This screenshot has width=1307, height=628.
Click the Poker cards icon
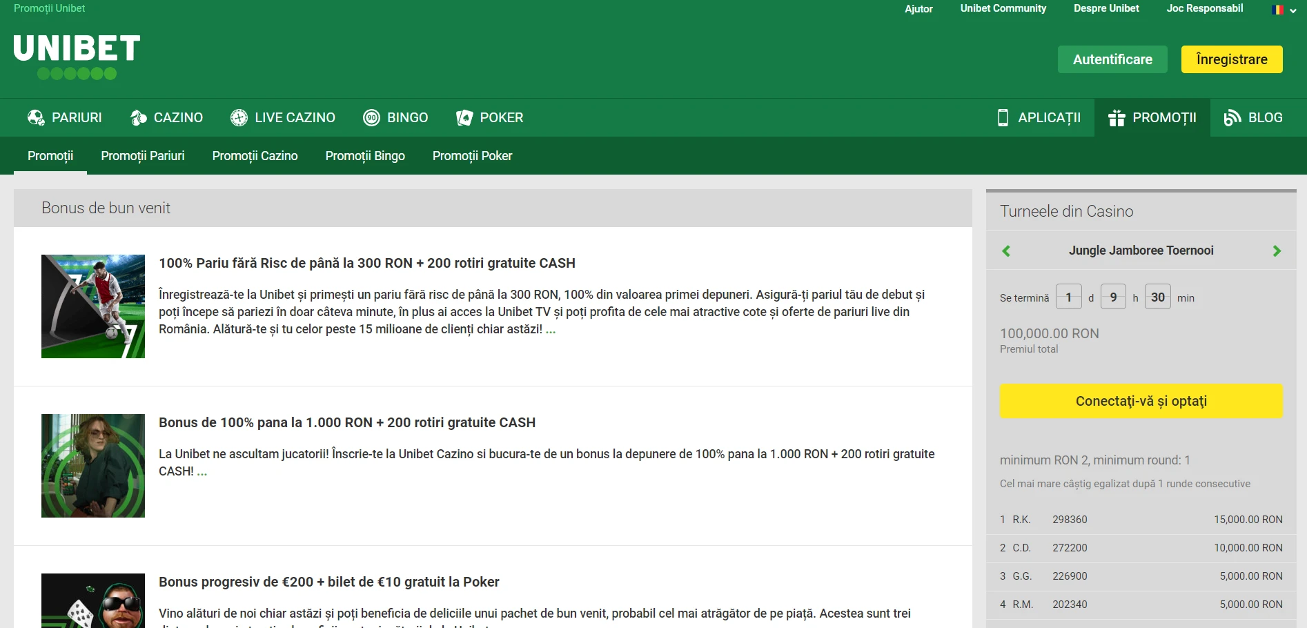[x=464, y=117]
